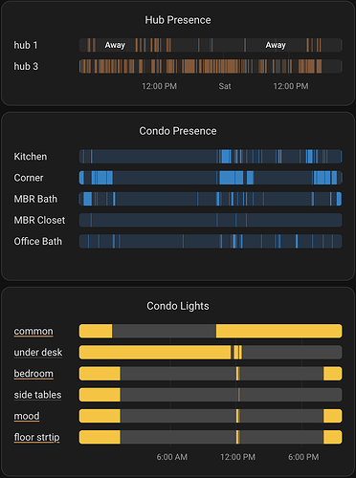Select the hub 1 presence history bar
356x478 pixels.
[x=211, y=45]
